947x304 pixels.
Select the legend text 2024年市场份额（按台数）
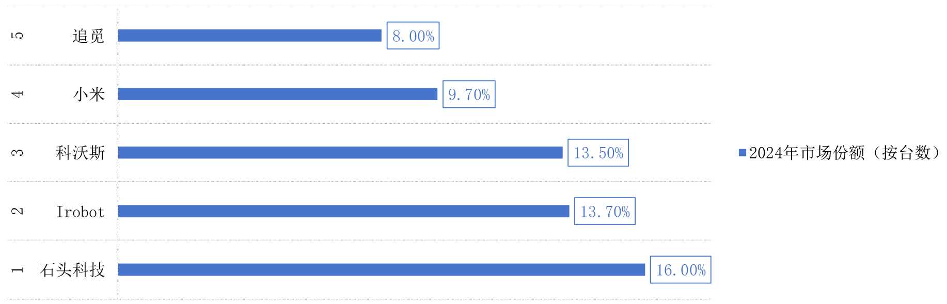[845, 153]
